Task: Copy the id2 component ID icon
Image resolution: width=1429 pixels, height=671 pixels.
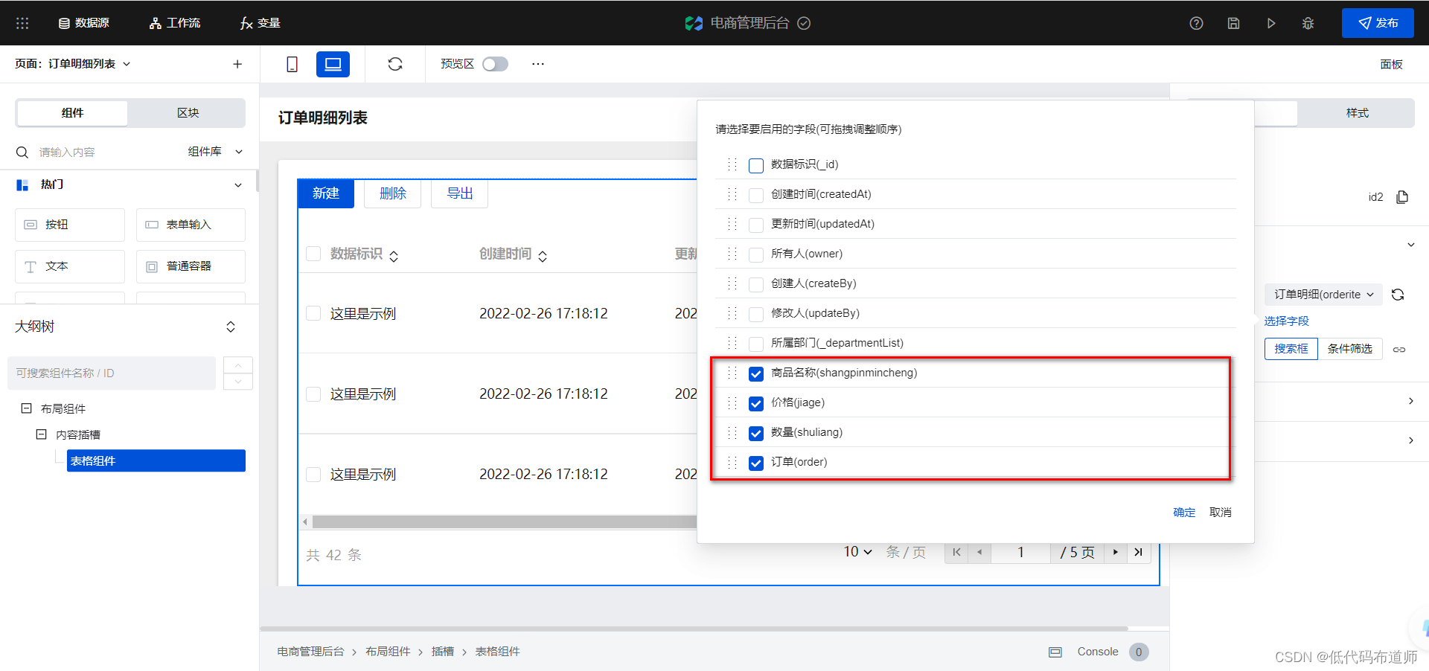Action: pos(1402,197)
